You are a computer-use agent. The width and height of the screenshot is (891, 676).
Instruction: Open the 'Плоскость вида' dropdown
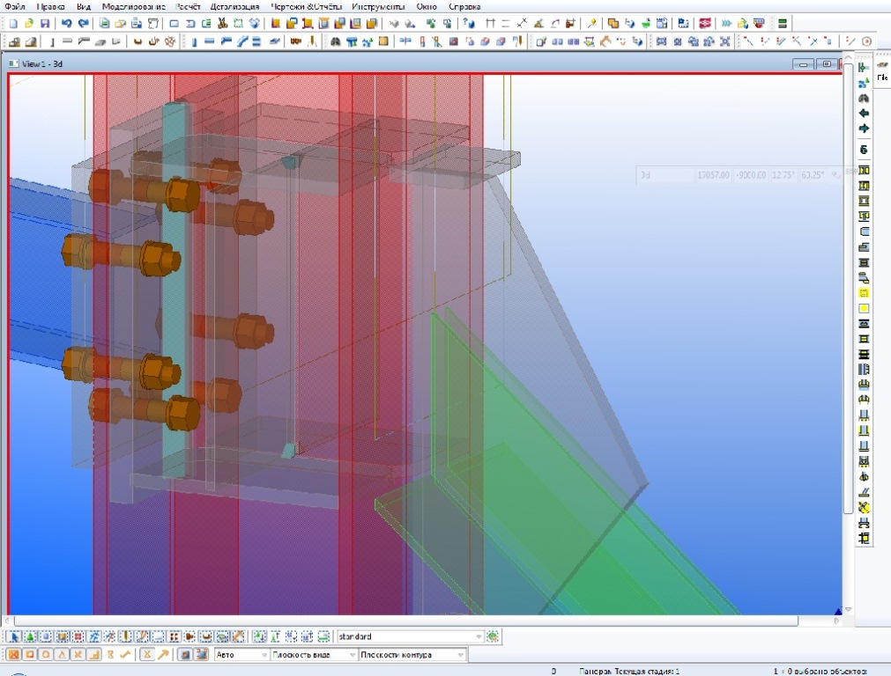(x=353, y=655)
